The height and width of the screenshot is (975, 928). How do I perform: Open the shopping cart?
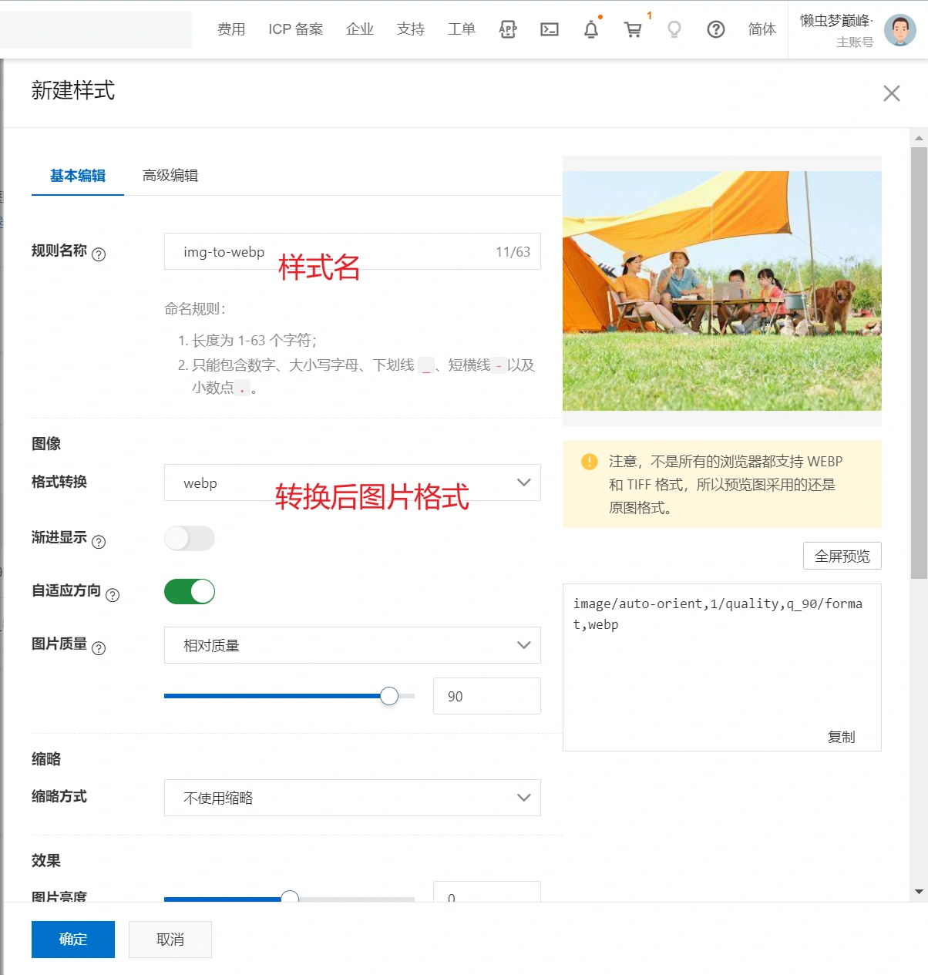[633, 29]
